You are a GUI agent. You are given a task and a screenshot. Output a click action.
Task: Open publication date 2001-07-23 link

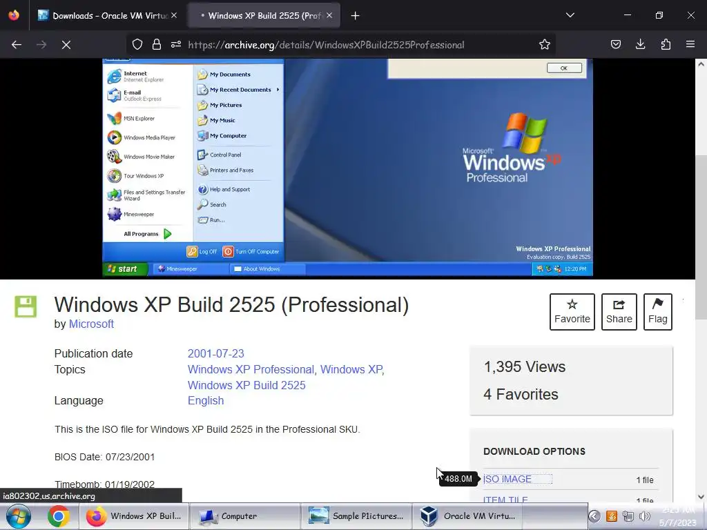click(215, 354)
